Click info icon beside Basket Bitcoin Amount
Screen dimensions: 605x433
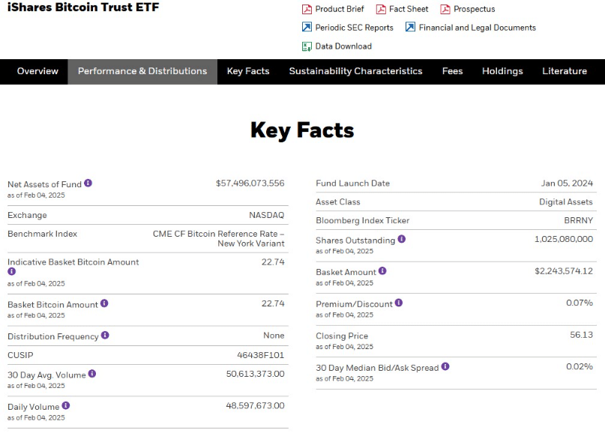[104, 303]
